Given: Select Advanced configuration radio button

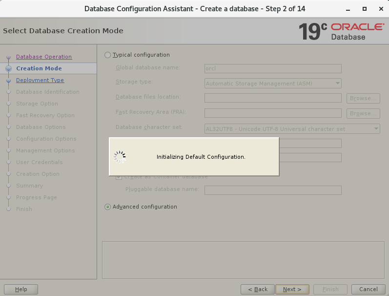Looking at the screenshot, I should click(107, 207).
